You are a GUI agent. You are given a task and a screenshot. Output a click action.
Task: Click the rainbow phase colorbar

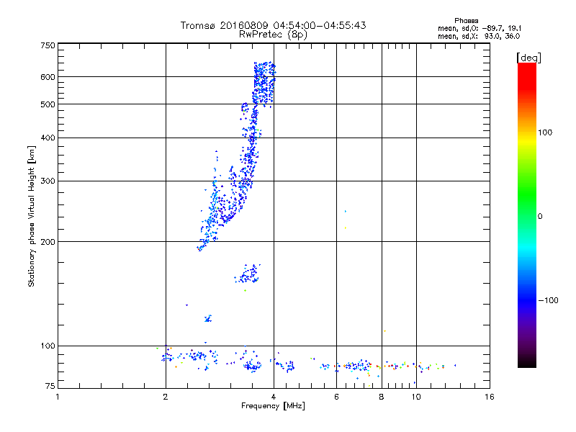pos(527,215)
